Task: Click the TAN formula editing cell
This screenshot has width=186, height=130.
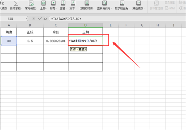Action: coord(86,41)
